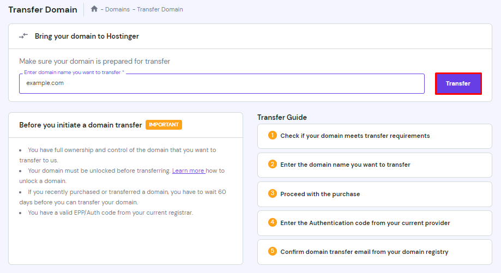The image size is (501, 273).
Task: Click the orange step 4 number badge
Action: point(273,222)
